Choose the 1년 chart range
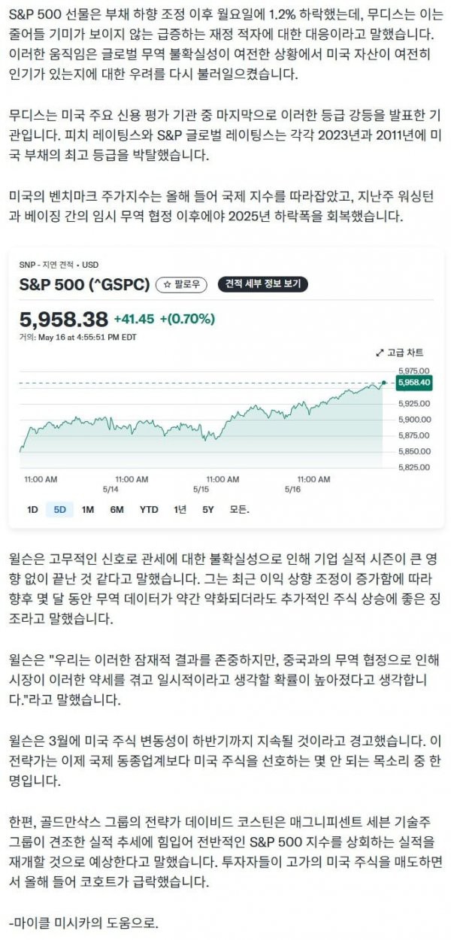 [180, 509]
